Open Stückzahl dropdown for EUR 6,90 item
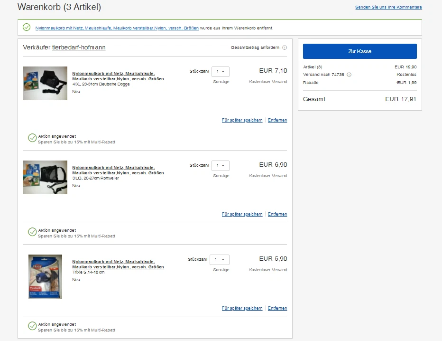Image resolution: width=442 pixels, height=341 pixels. (220, 166)
